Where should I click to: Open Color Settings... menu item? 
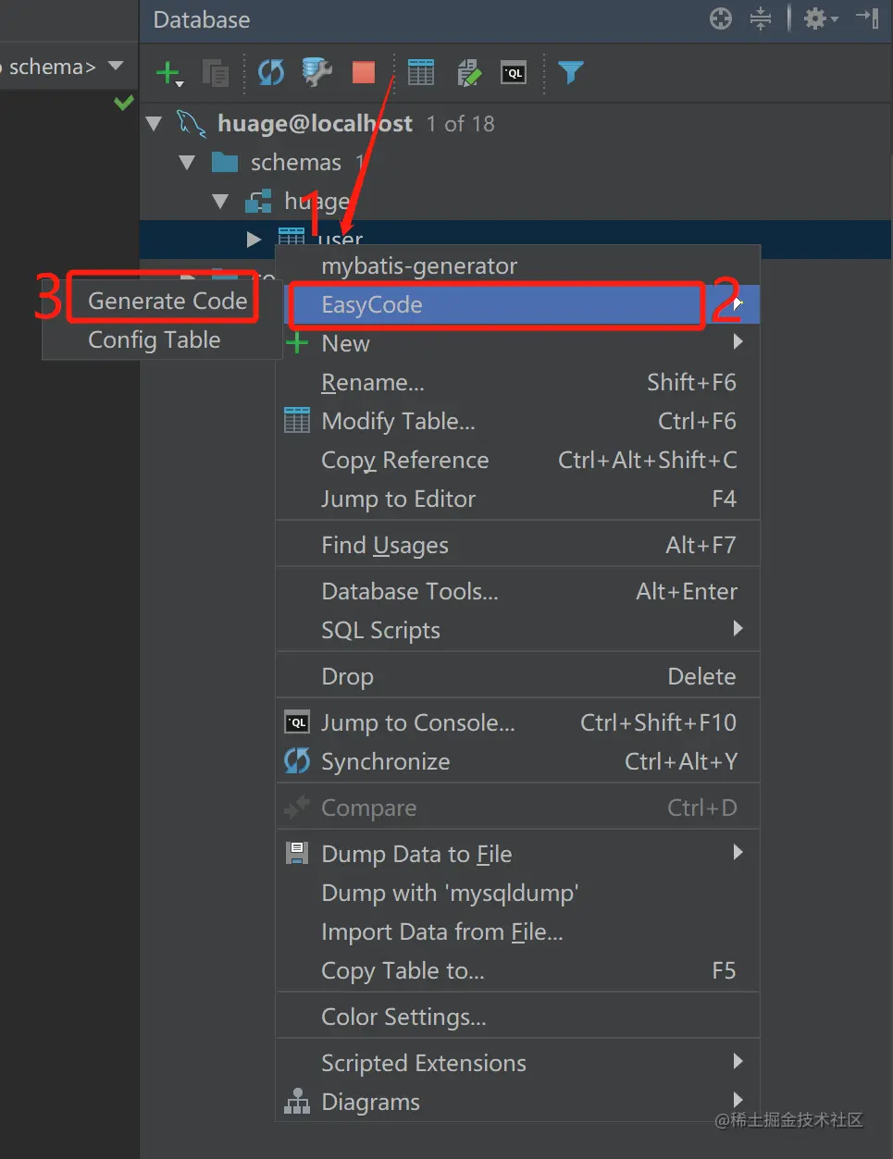tap(518, 1017)
